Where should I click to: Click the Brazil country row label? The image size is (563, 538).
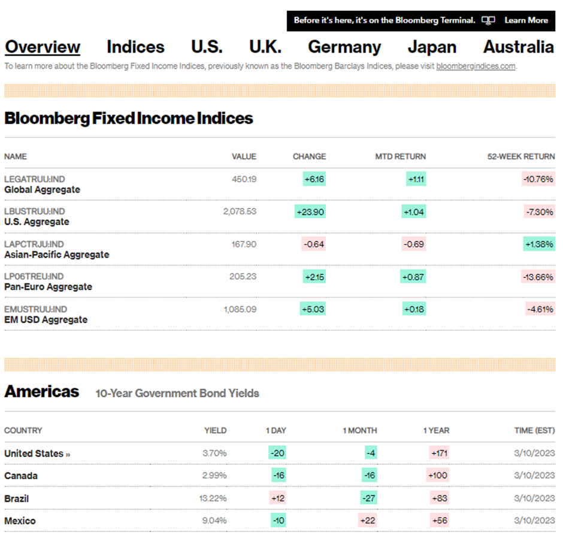17,498
